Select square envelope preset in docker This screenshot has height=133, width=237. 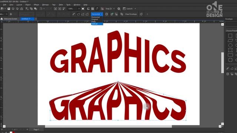(230, 35)
